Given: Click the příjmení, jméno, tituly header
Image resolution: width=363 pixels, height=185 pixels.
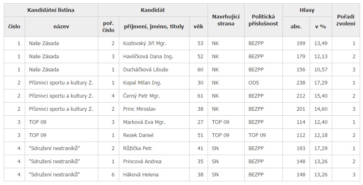Looking at the screenshot, I should [154, 27].
